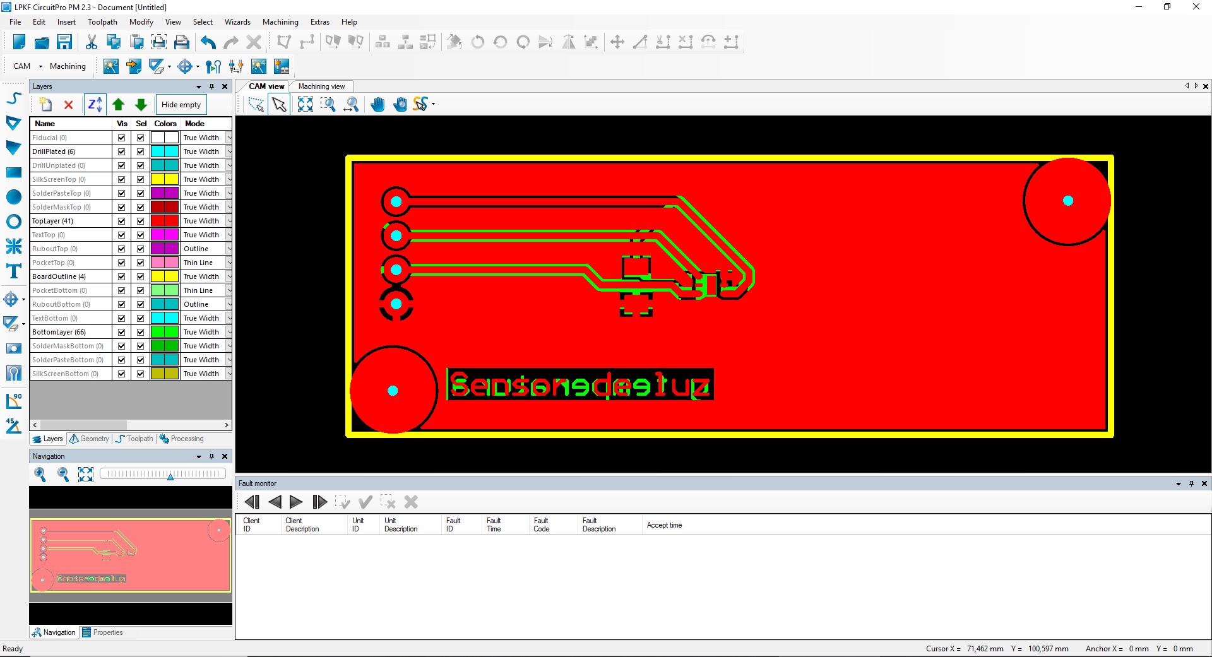Click the TopLayer red color swatch
The image size is (1212, 657).
164,221
